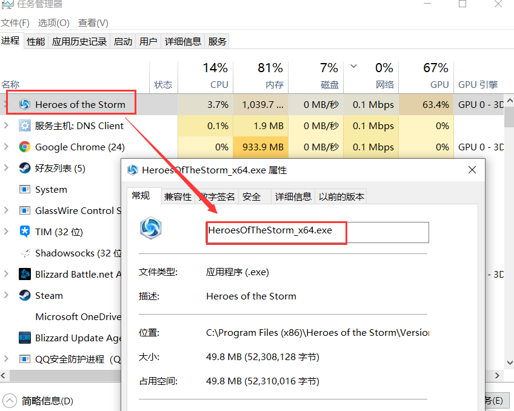Open the 查看(V) menu

tap(93, 23)
